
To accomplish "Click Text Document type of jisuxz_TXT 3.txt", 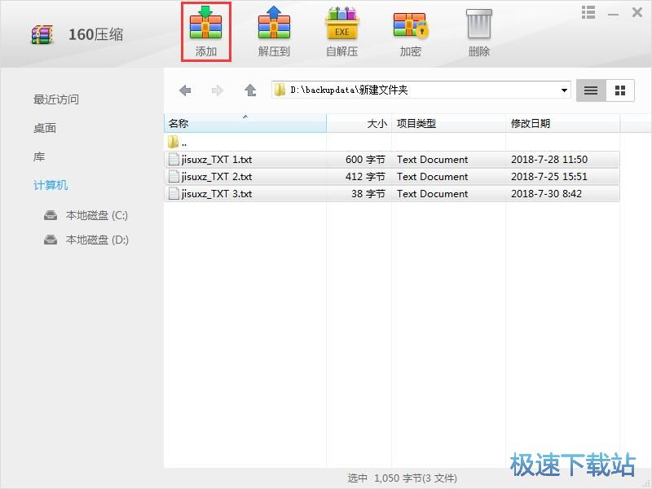I will click(433, 194).
